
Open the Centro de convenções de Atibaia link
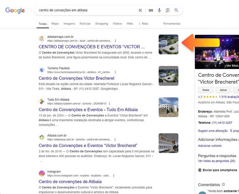70,182
